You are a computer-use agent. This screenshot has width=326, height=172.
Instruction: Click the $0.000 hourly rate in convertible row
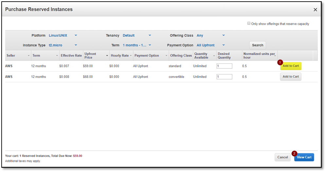(114, 77)
